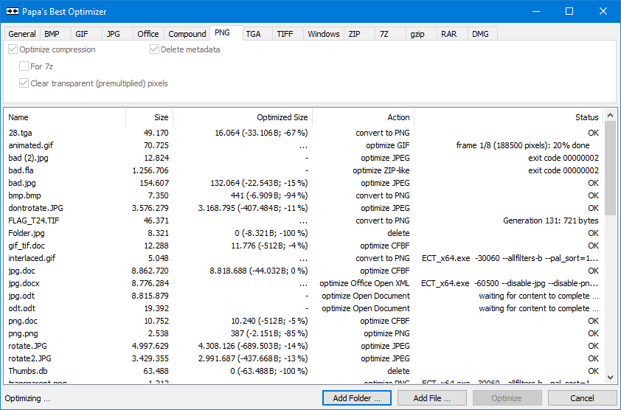This screenshot has width=621, height=410.
Task: Toggle the Optimize compression checkbox
Action: pos(13,49)
